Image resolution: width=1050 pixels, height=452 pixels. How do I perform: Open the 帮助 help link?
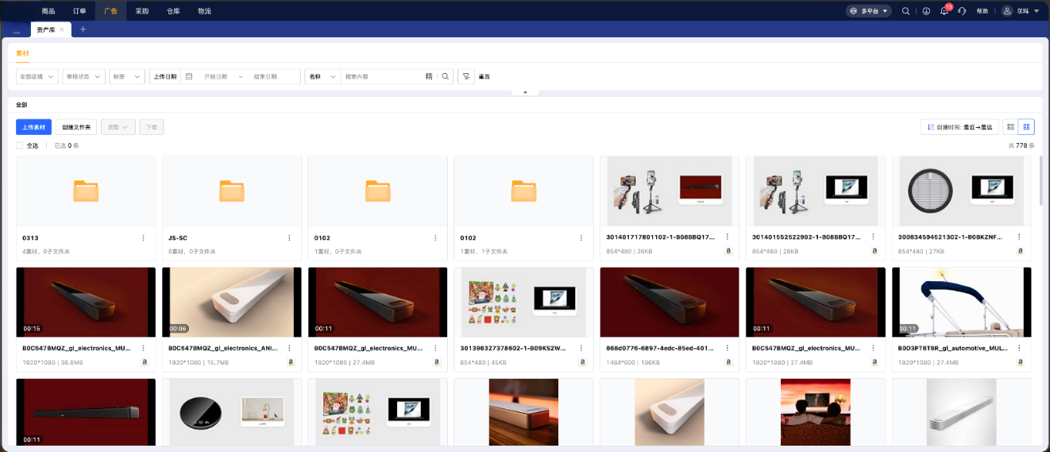pyautogui.click(x=982, y=11)
